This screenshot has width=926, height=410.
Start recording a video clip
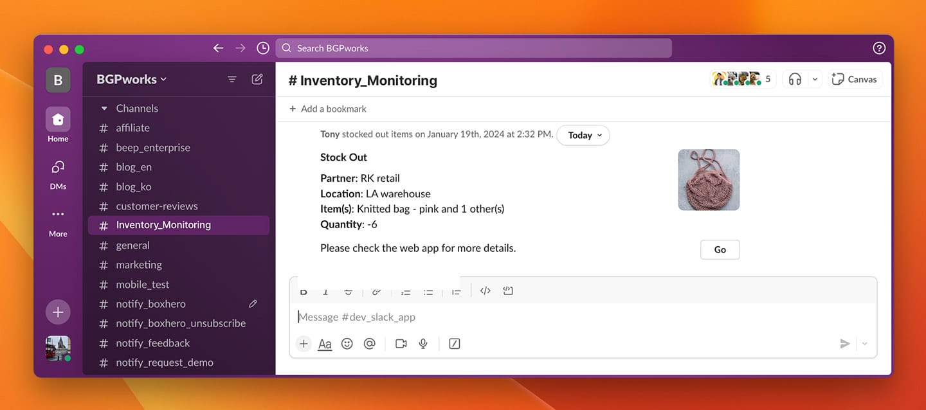[x=401, y=343]
